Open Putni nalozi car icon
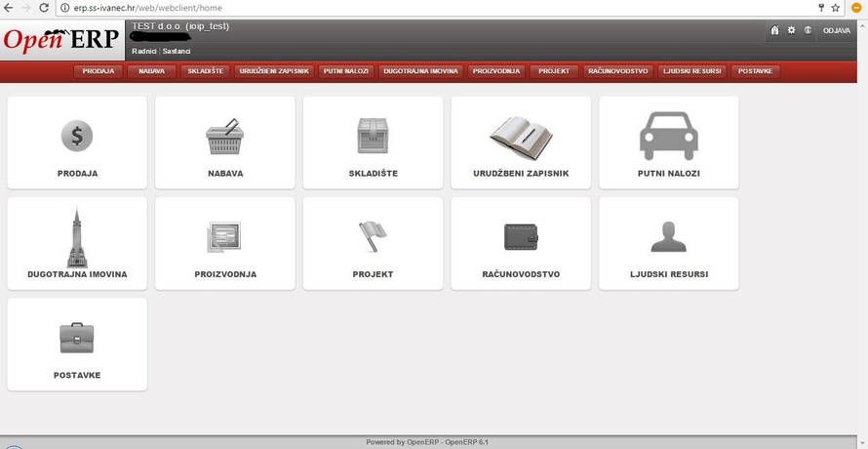 tap(668, 136)
